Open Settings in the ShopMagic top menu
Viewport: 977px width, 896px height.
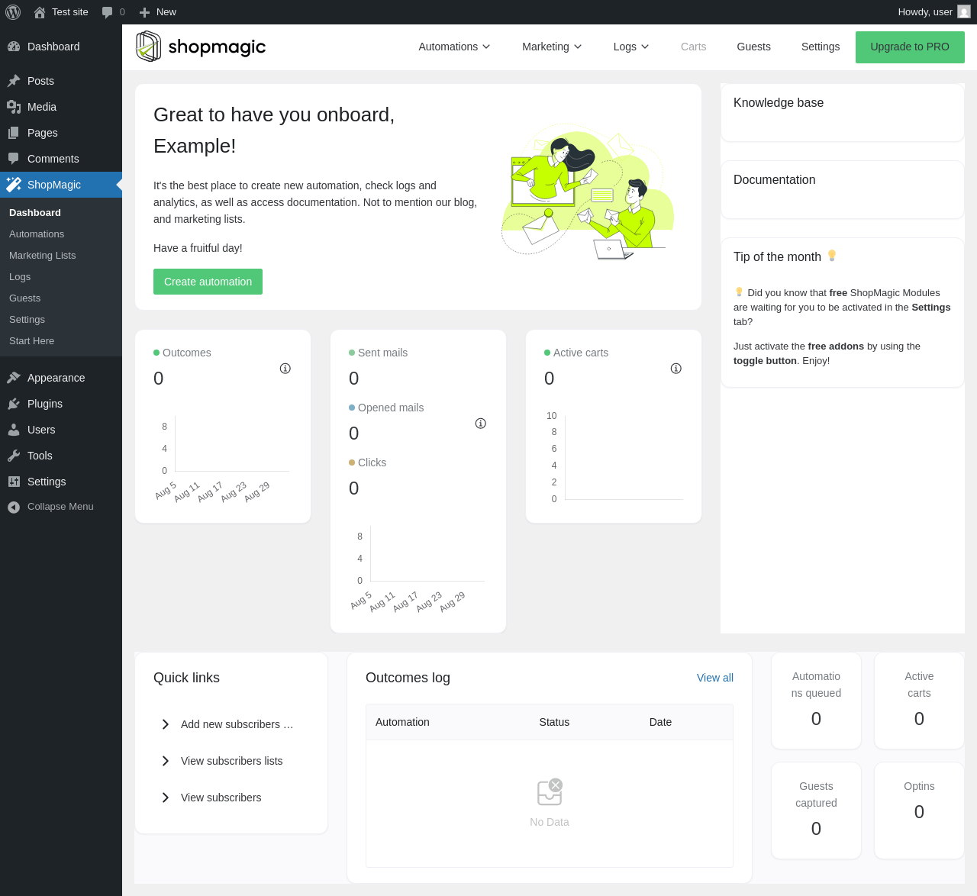821,47
